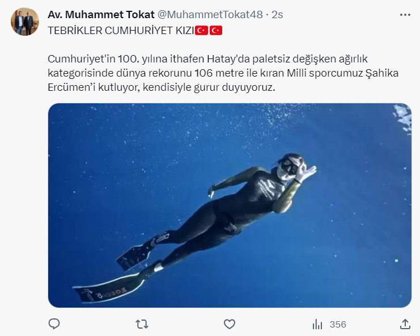
Task: Click the last line ending "gurur duyuyoruz."
Action: [x=162, y=87]
